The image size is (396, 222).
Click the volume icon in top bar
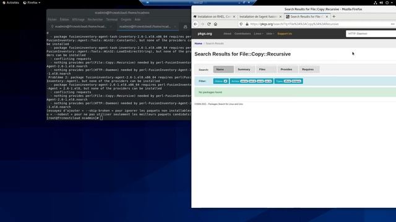click(x=381, y=2)
